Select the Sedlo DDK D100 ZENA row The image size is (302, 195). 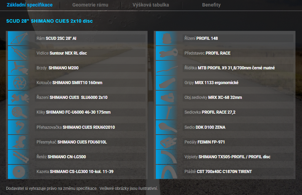pos(238,127)
